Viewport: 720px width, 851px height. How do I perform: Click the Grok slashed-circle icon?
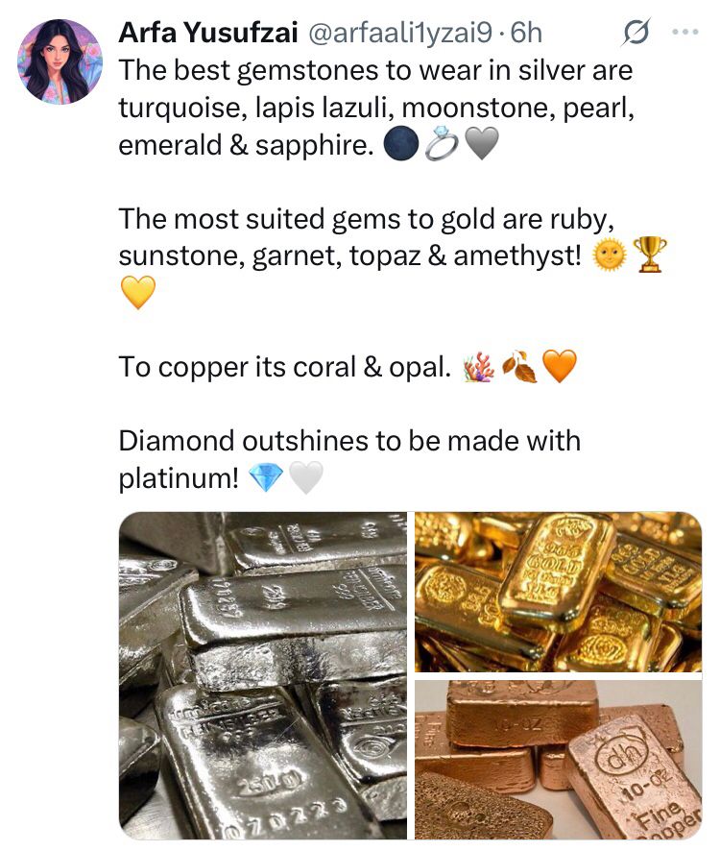coord(636,32)
